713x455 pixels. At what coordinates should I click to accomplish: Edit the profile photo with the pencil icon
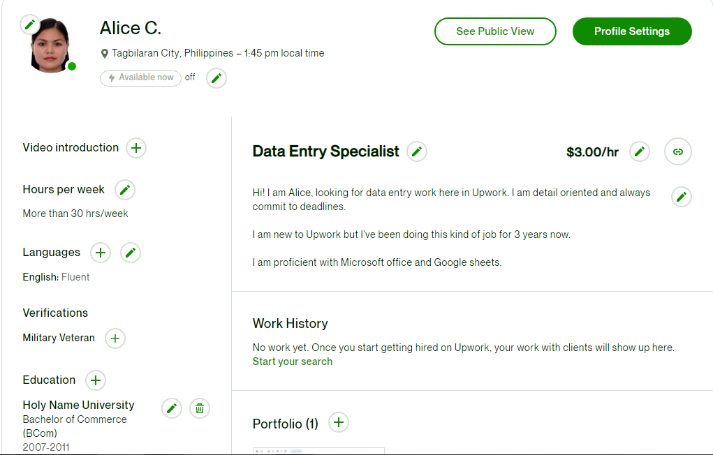click(30, 24)
